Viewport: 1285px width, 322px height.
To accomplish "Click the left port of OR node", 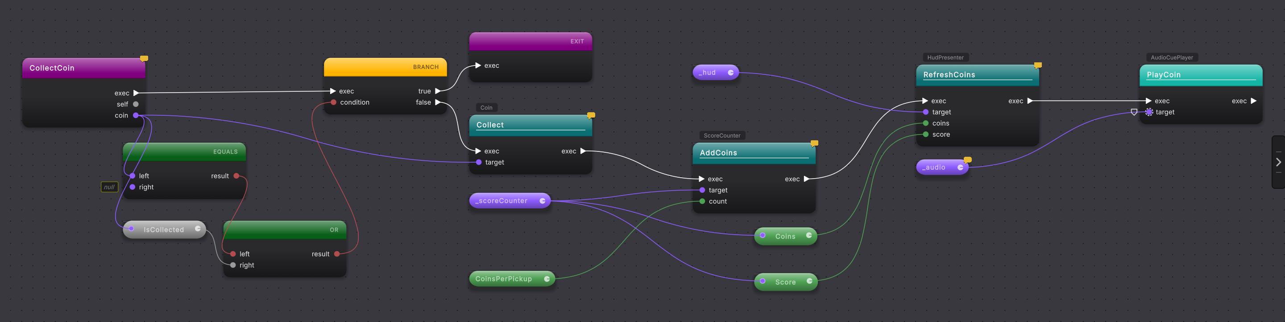I will pyautogui.click(x=233, y=254).
